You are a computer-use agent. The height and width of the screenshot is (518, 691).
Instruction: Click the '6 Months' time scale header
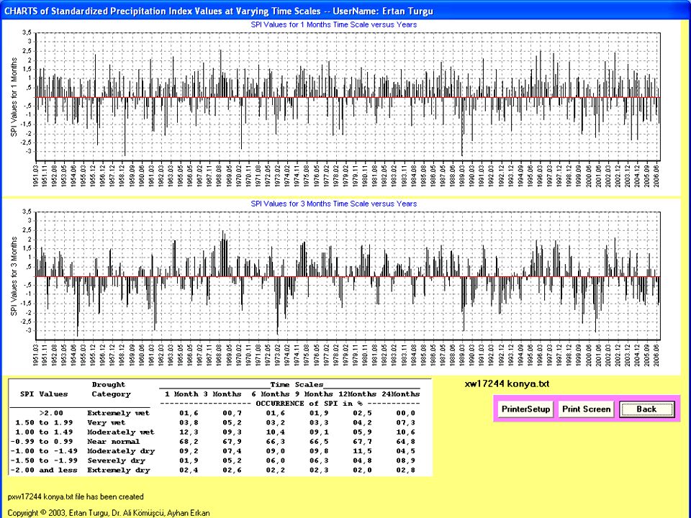pyautogui.click(x=271, y=394)
